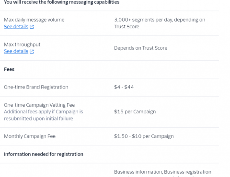Select the Max throughput label
230x177 pixels.
click(x=22, y=44)
